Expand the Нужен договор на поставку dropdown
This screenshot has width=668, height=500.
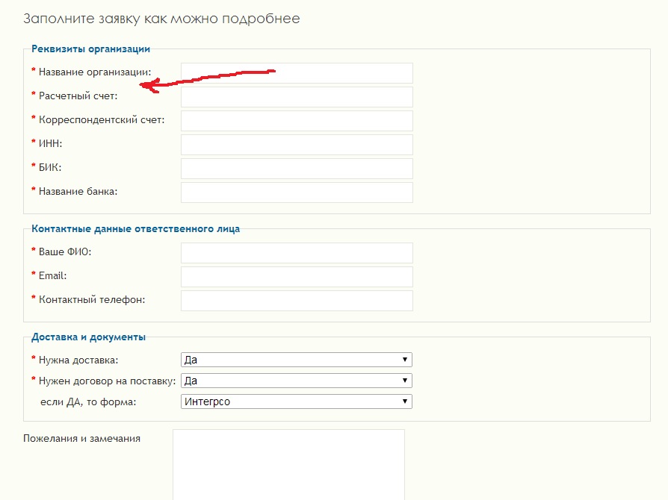297,381
